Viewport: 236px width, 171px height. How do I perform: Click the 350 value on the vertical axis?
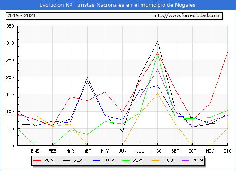10,26
